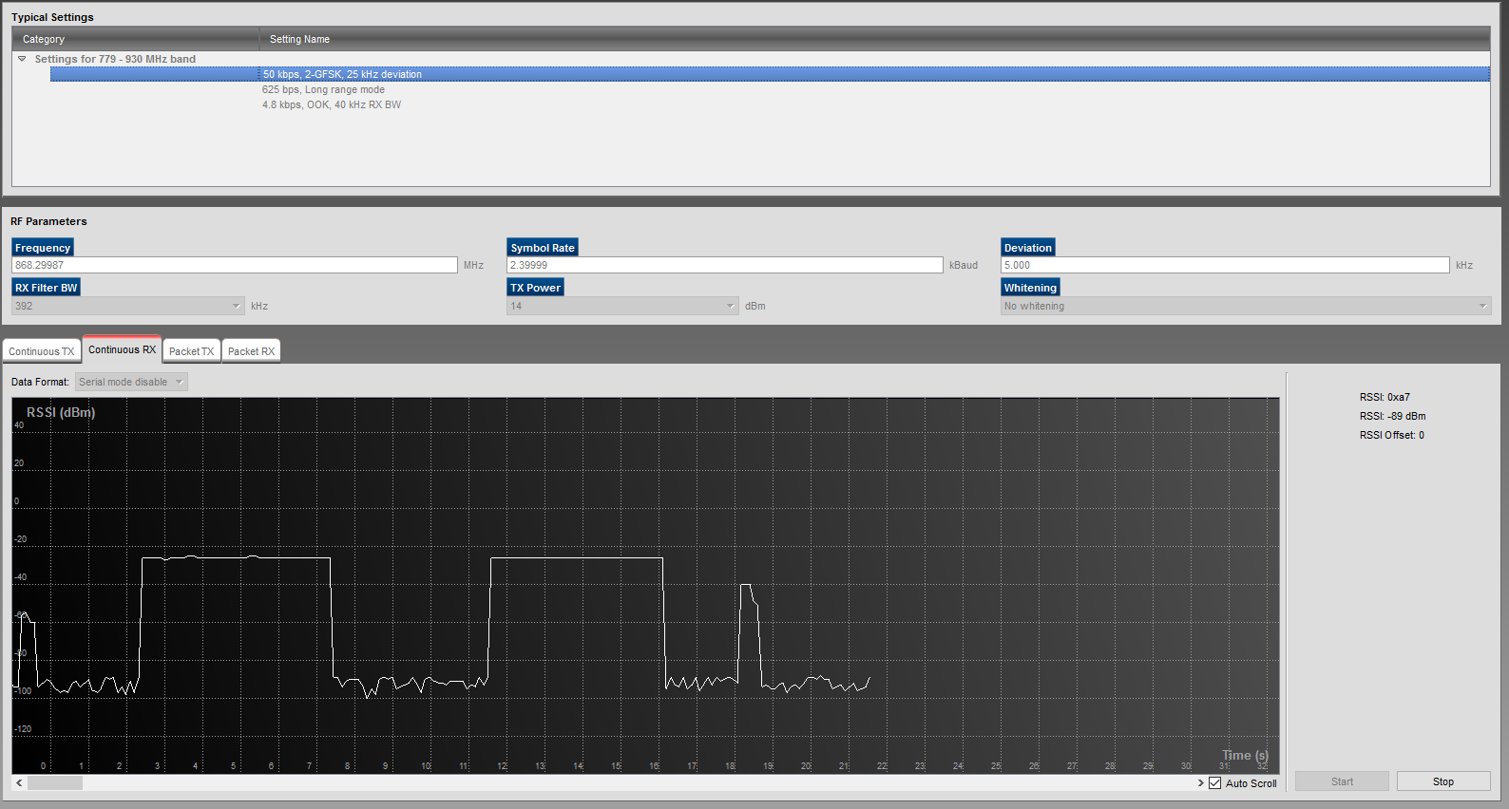The width and height of the screenshot is (1509, 809).
Task: Click the Time (s) axis label
Action: point(1245,755)
